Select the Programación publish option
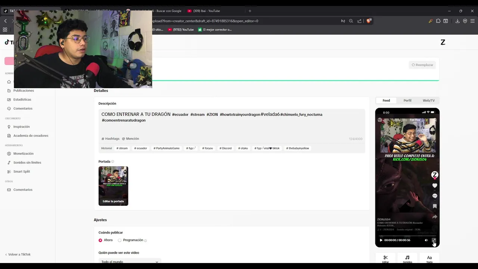478x269 pixels. click(119, 240)
